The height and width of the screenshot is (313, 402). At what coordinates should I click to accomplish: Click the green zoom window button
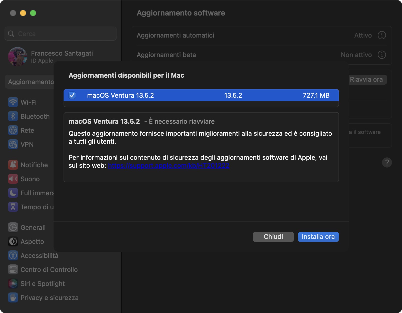(x=33, y=13)
